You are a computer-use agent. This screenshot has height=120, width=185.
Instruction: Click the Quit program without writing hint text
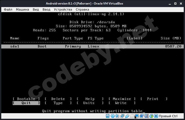92,111
